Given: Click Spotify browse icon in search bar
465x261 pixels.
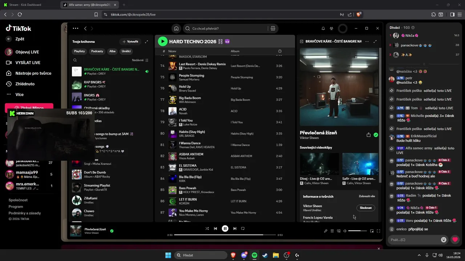Looking at the screenshot, I should pos(273,28).
